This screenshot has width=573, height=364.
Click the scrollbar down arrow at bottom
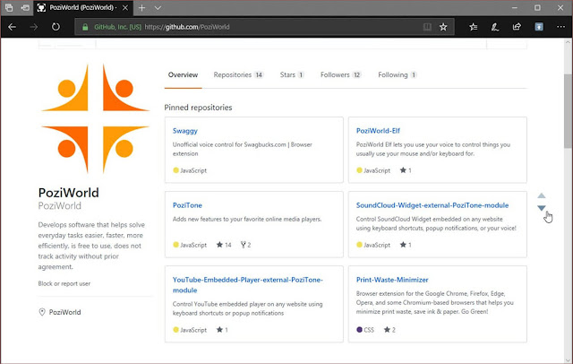tap(568, 360)
